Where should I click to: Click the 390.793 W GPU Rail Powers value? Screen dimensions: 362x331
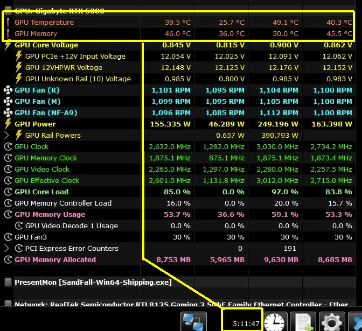(280, 136)
